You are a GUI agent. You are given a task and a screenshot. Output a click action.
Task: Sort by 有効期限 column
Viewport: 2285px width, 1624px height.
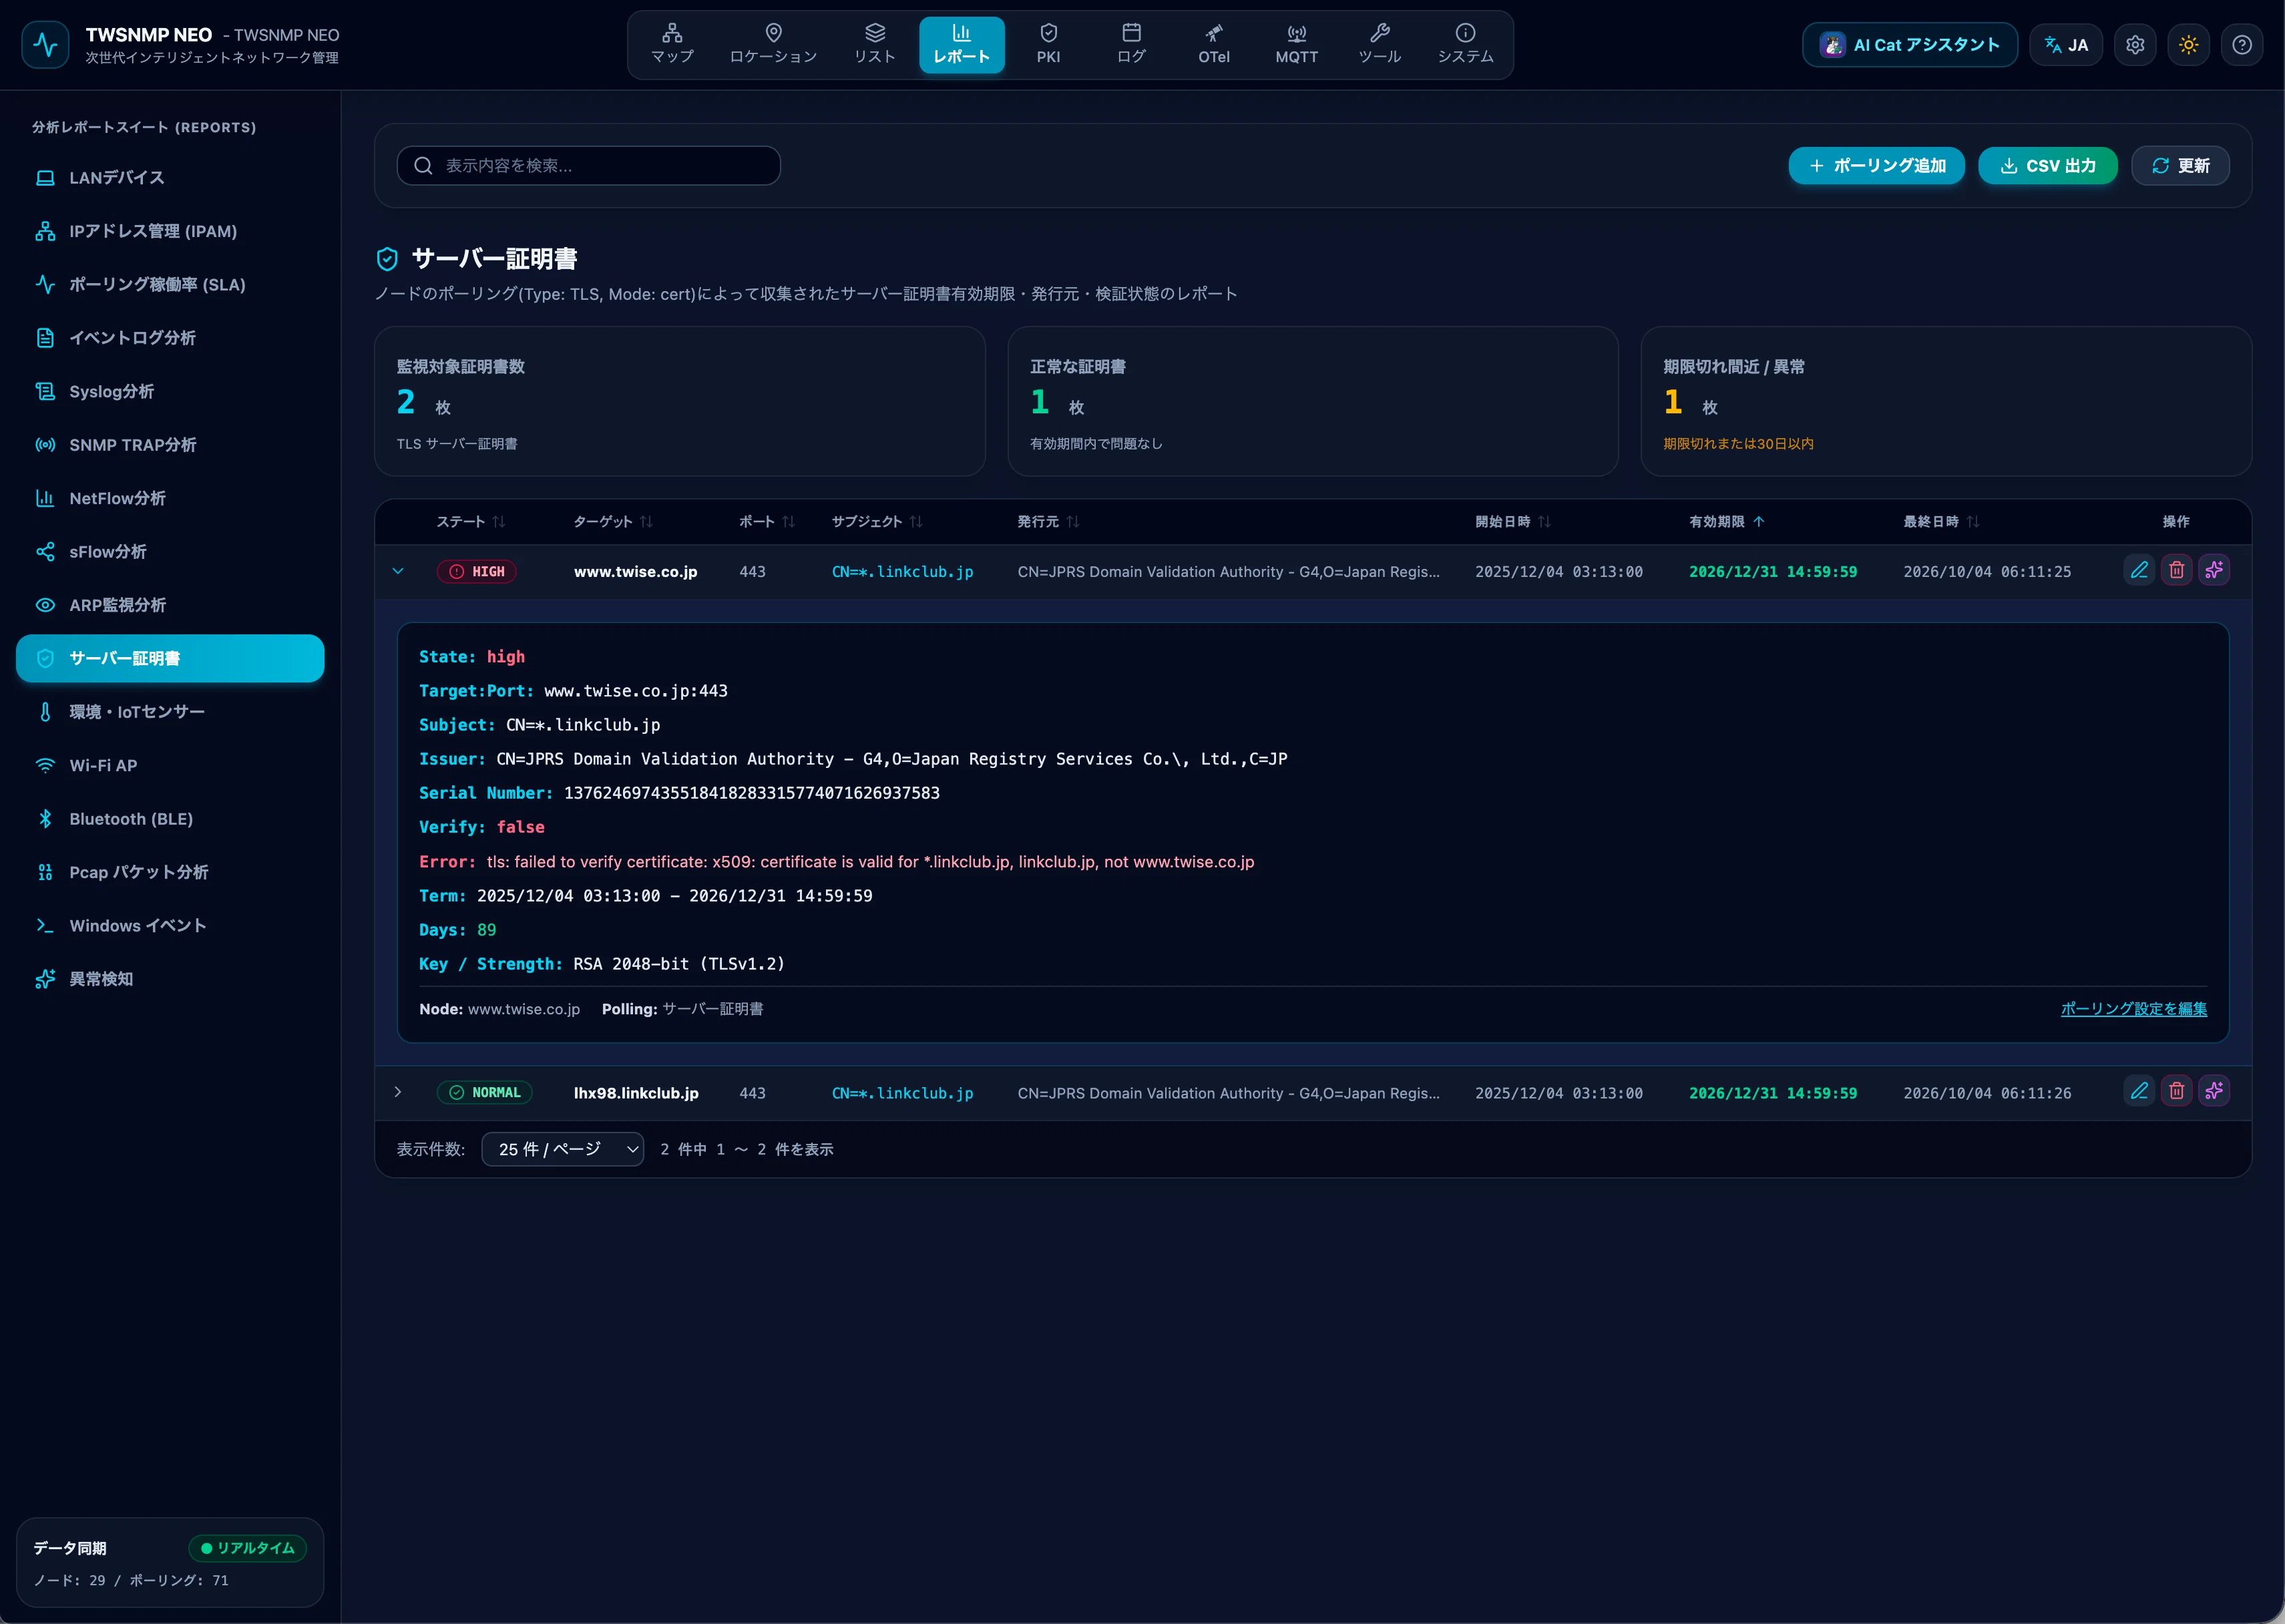(x=1727, y=522)
